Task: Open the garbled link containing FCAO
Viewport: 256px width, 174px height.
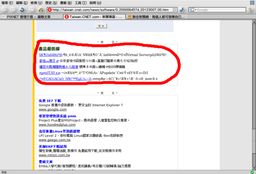Action: (66, 79)
